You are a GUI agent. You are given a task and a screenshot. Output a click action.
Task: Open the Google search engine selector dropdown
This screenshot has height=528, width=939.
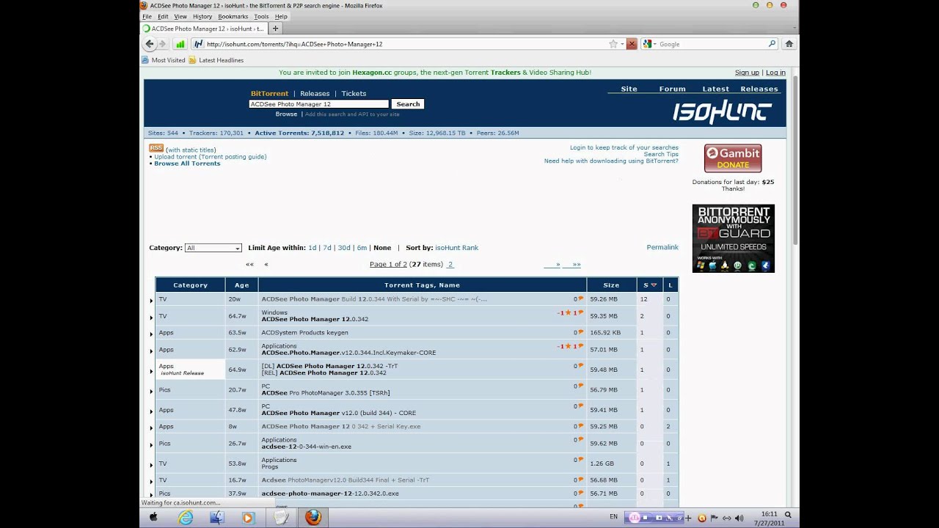649,44
